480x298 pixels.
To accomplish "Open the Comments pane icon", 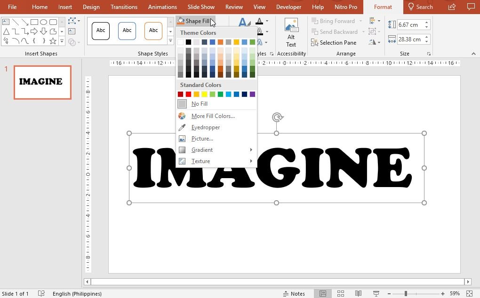I will click(471, 7).
